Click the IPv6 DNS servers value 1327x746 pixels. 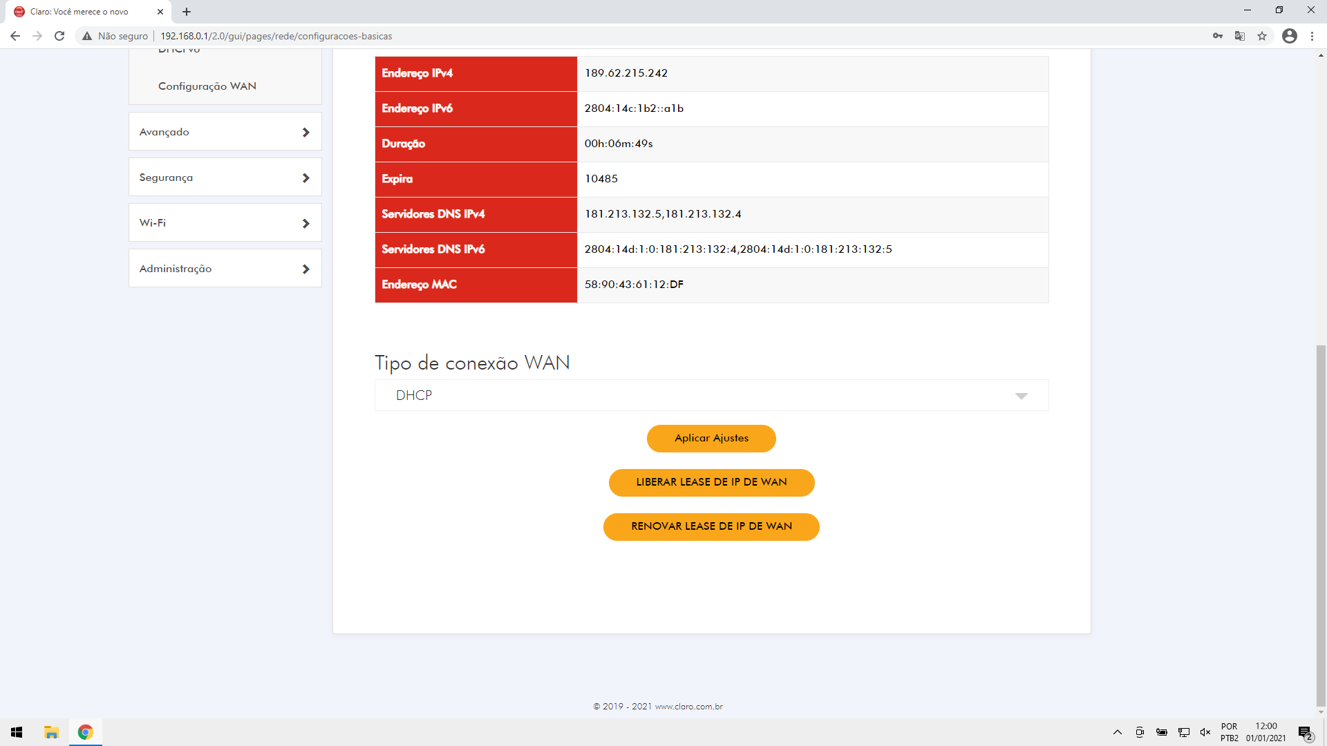click(738, 249)
